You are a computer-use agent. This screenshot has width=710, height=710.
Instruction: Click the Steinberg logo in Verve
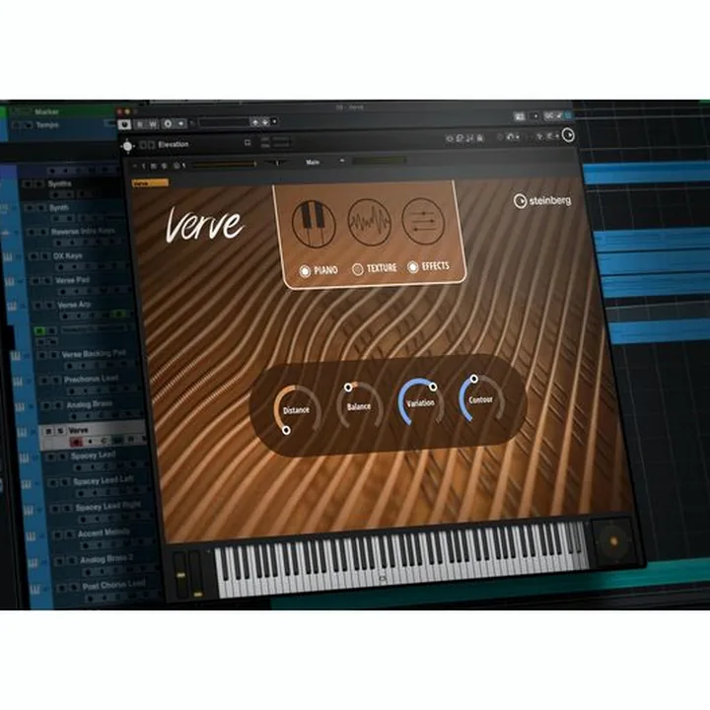coord(542,200)
